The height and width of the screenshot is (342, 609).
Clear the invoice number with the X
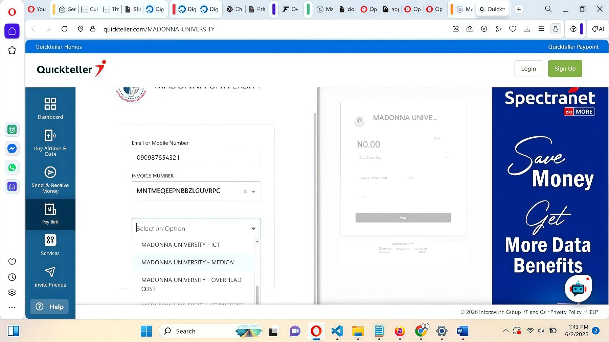[x=245, y=191]
